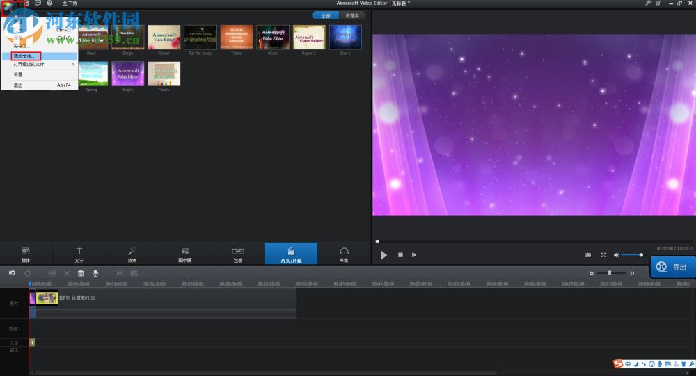Choose 添加文件... in the menu
696x376 pixels.
click(x=40, y=56)
